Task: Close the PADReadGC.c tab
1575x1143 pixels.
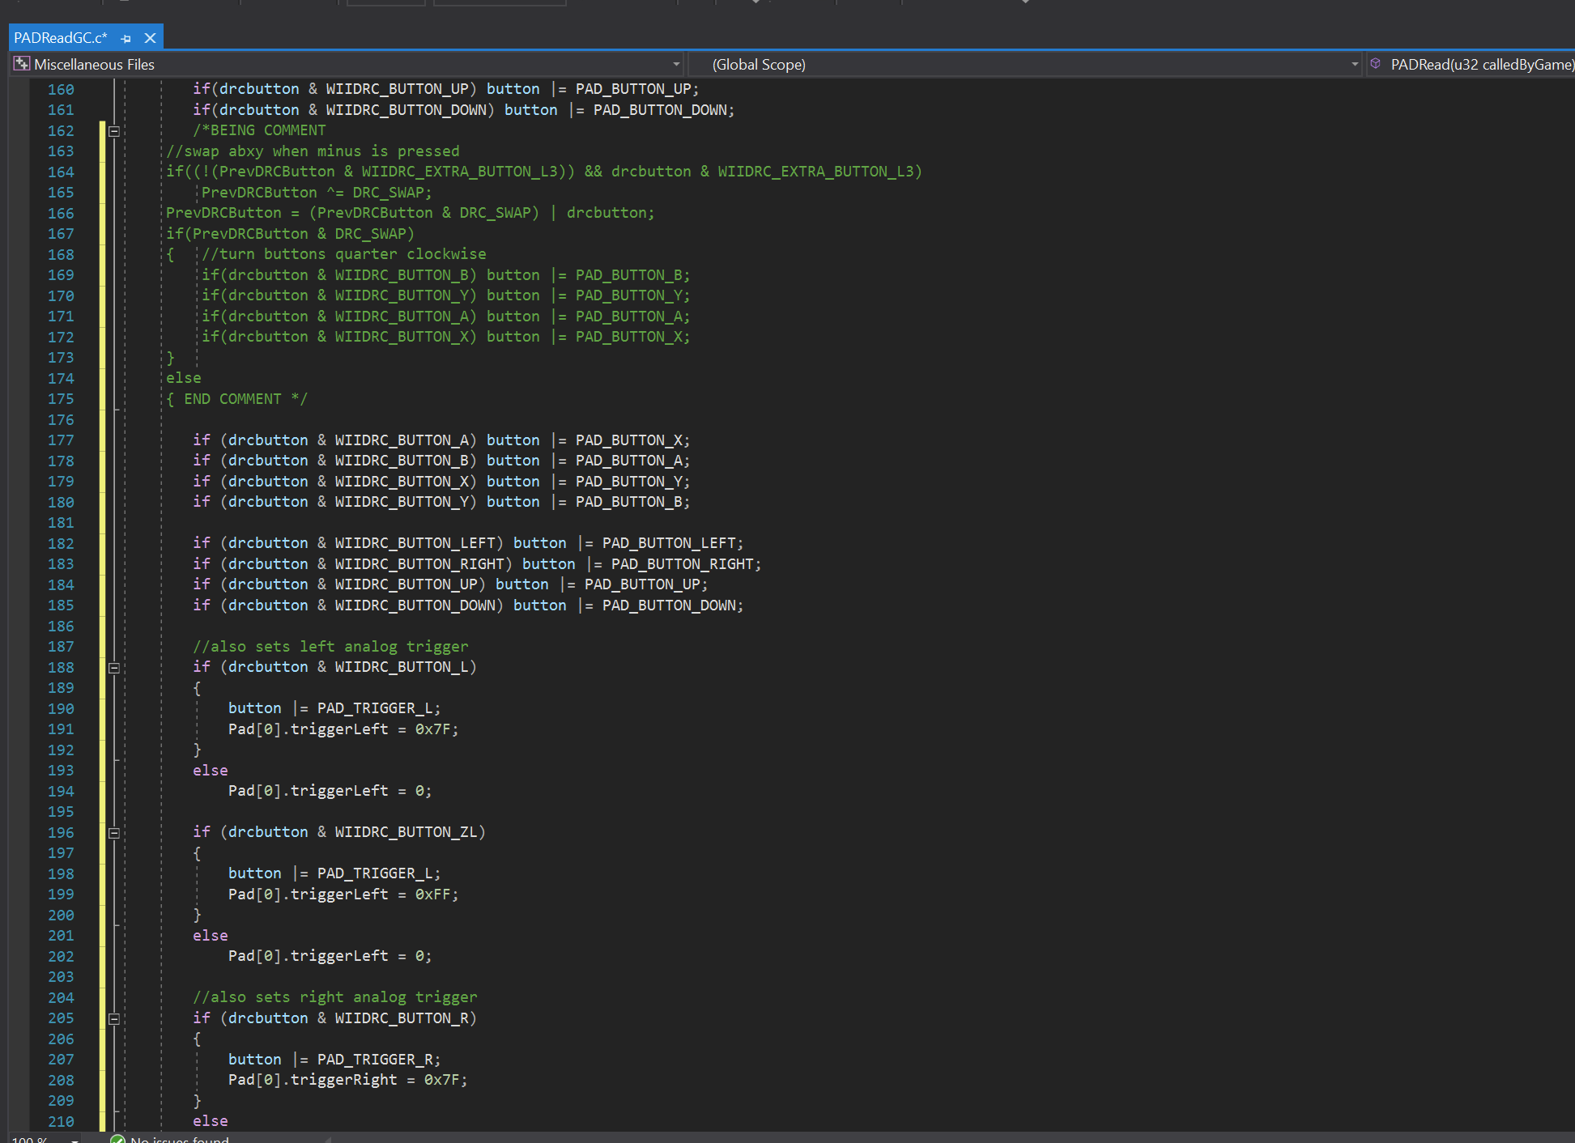Action: pos(150,38)
